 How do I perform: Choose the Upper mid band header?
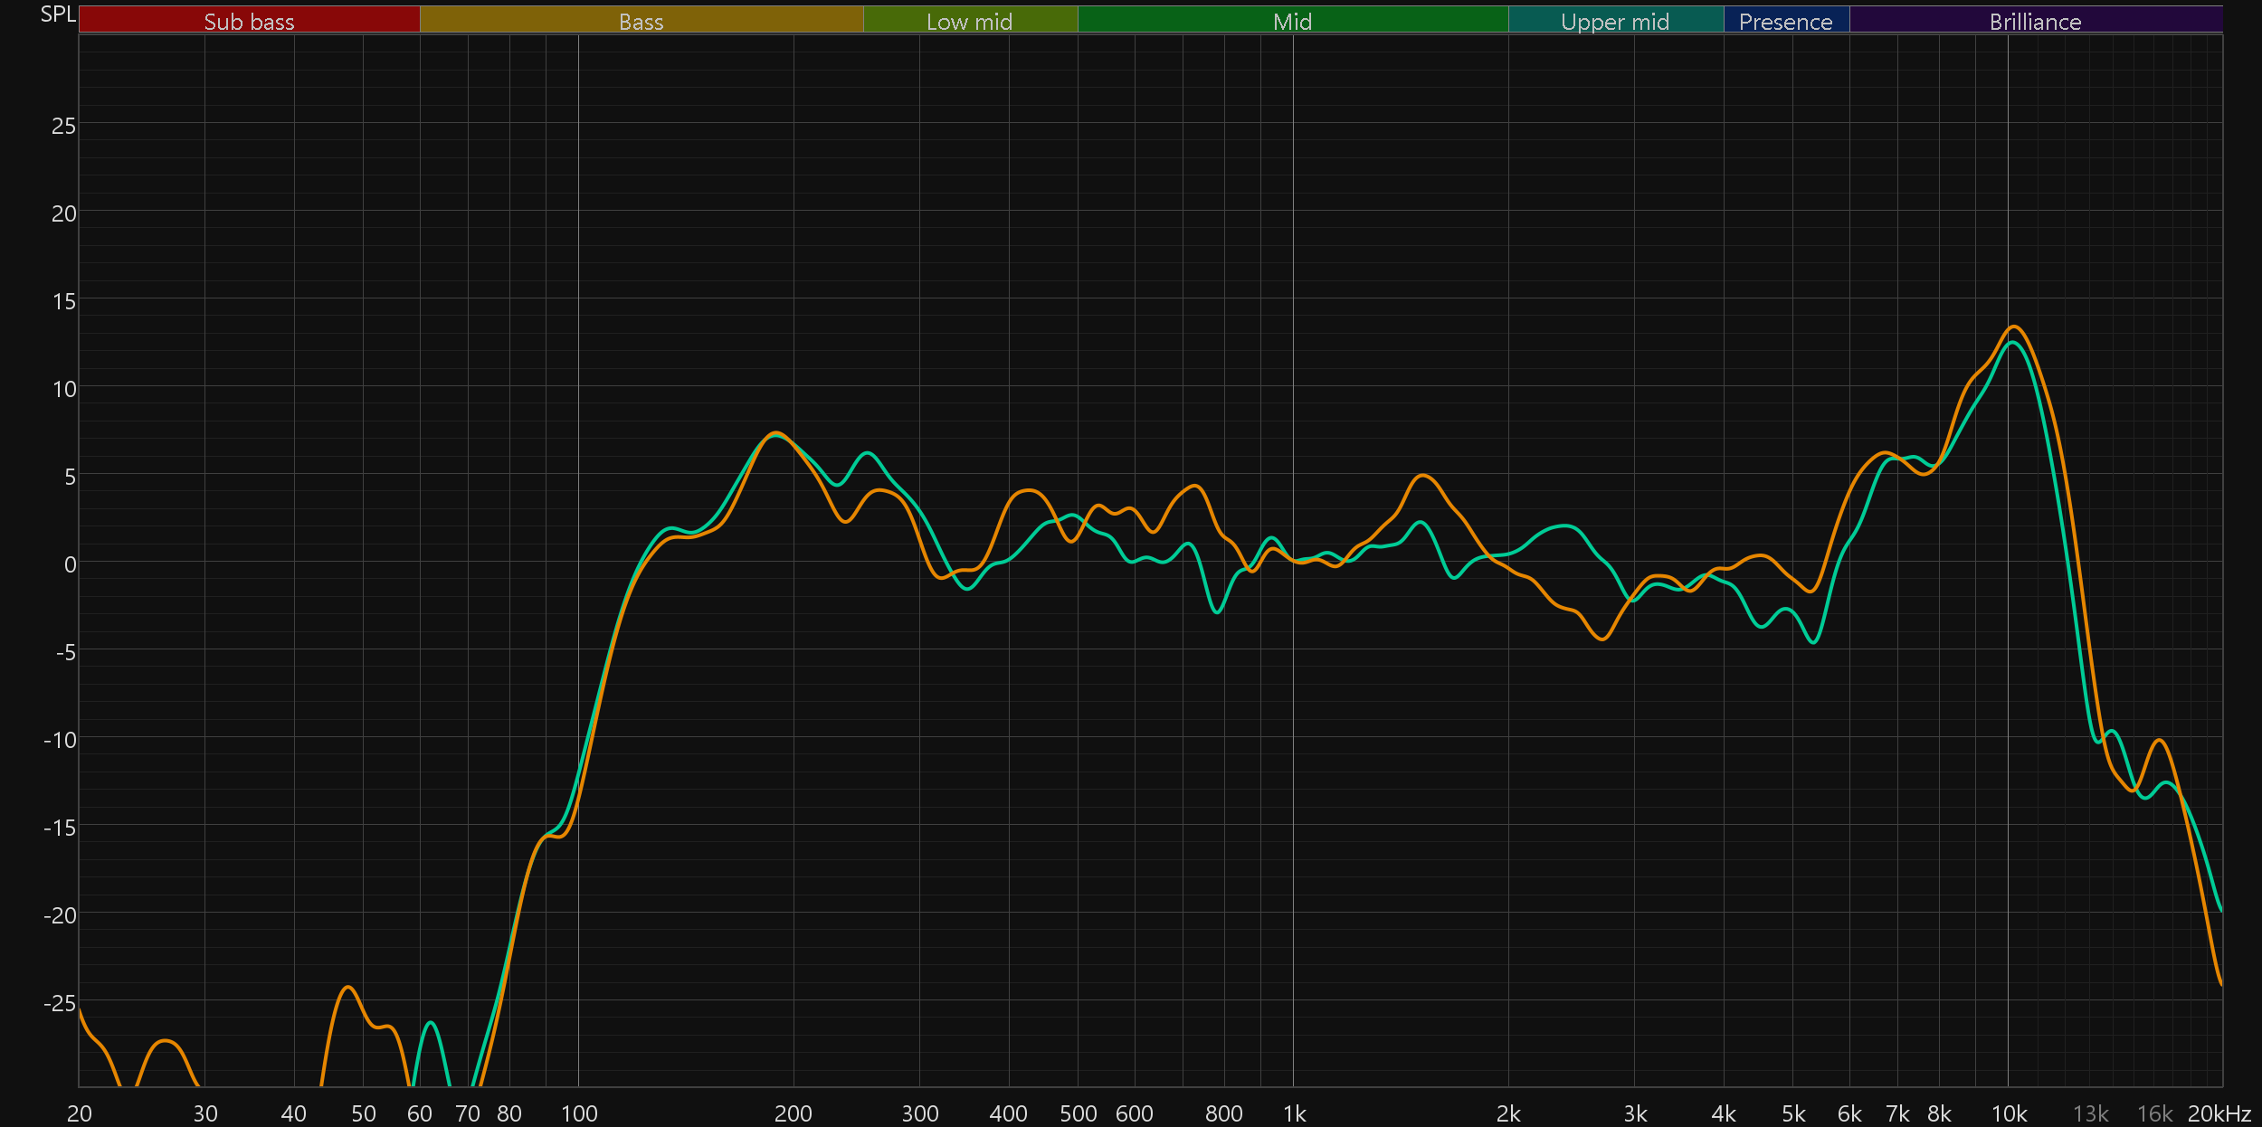(1615, 21)
